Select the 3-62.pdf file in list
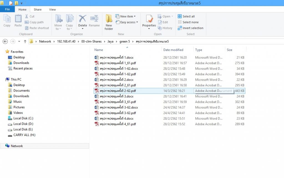This screenshot has height=178, width=284. pos(118,113)
